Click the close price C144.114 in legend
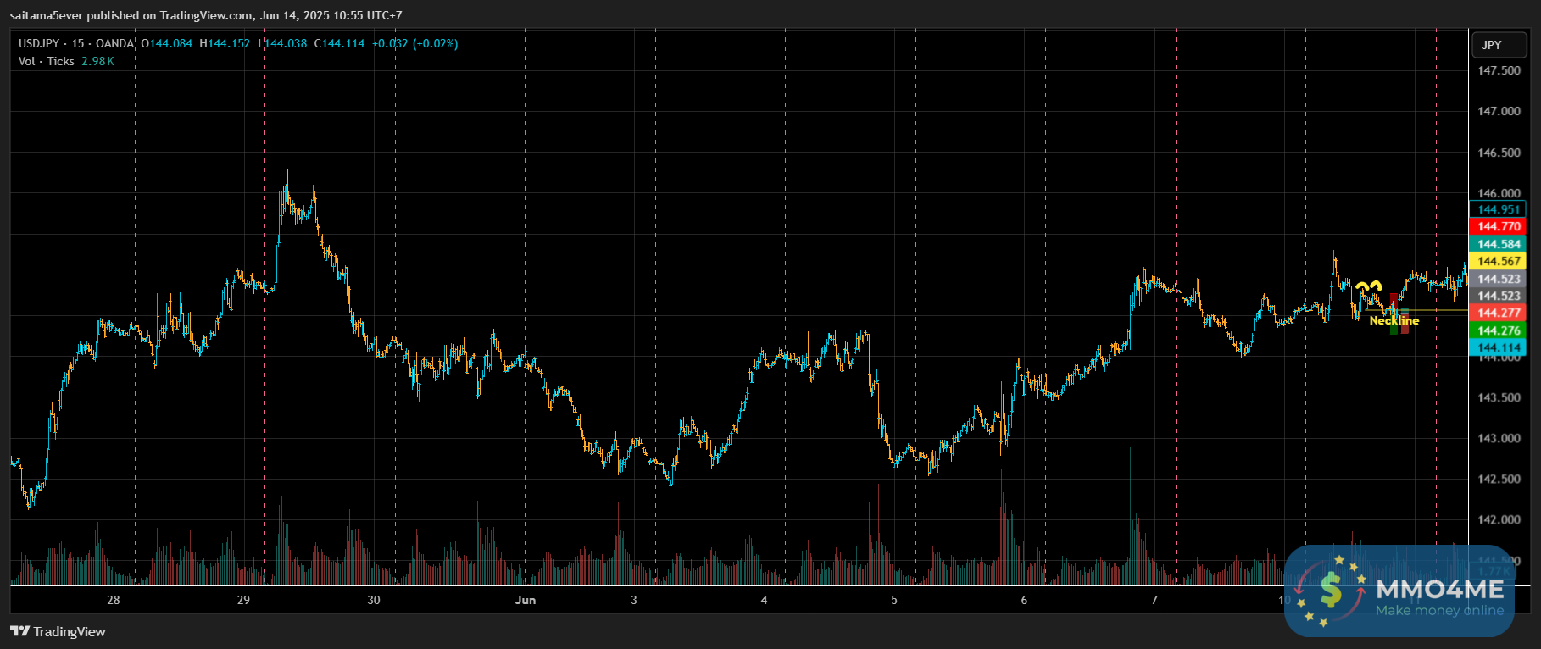The image size is (1541, 649). pyautogui.click(x=339, y=43)
